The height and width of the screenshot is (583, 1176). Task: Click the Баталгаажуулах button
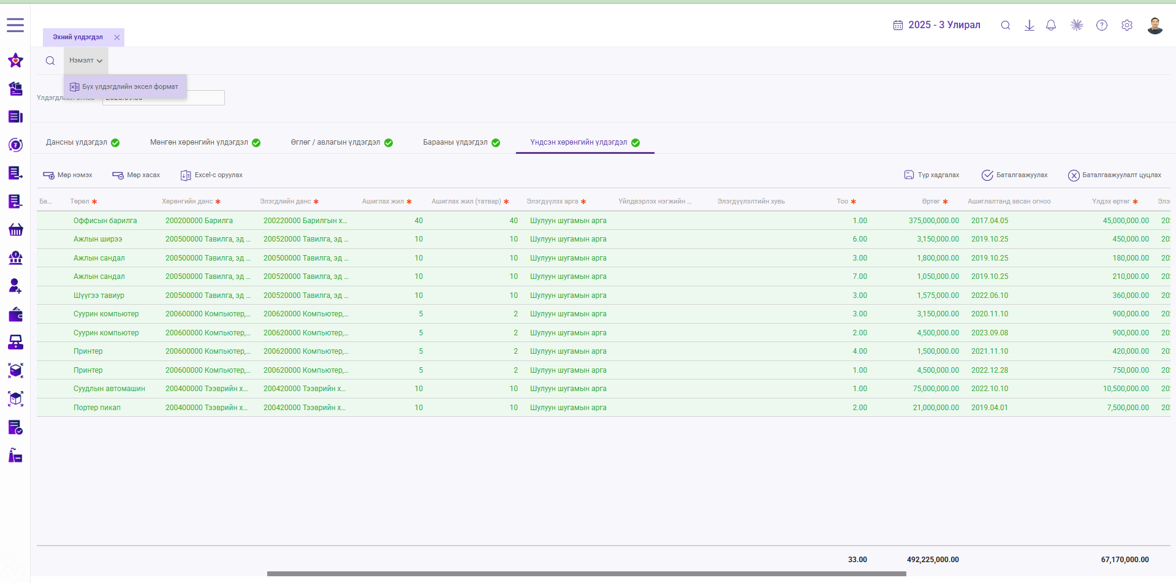1015,175
